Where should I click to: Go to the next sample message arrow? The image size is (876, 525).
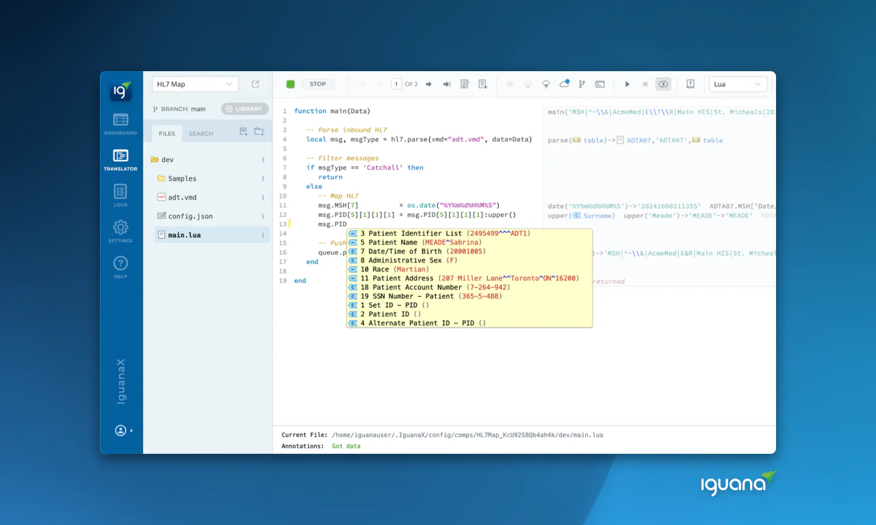click(x=429, y=84)
